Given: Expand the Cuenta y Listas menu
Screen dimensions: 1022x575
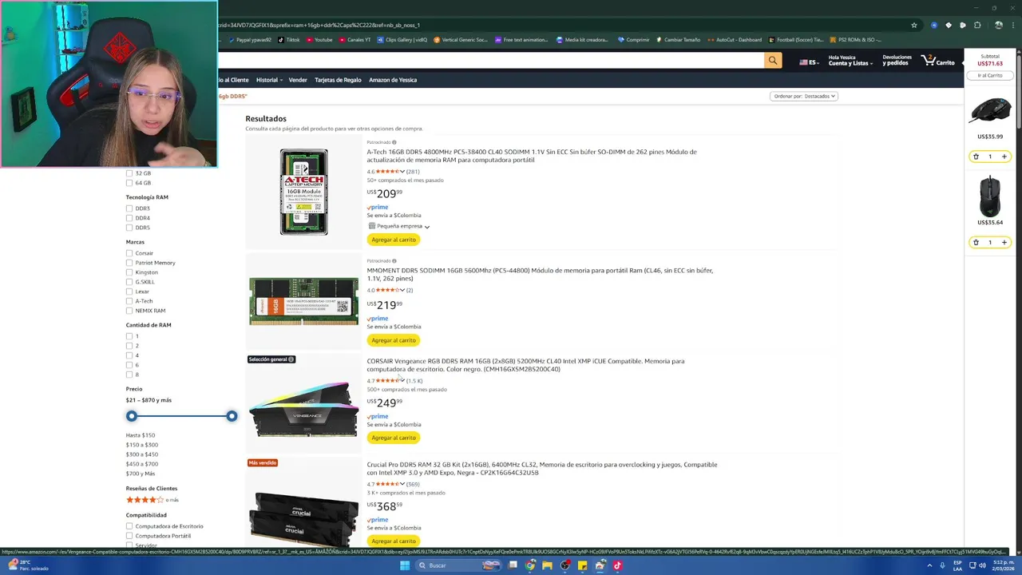Looking at the screenshot, I should (x=850, y=61).
